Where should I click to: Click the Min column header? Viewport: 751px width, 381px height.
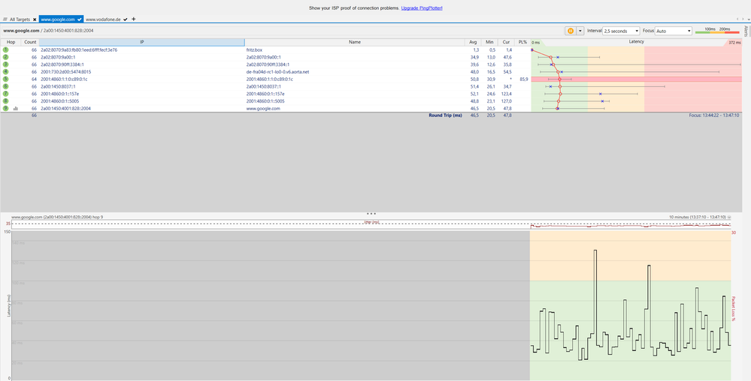click(x=489, y=42)
